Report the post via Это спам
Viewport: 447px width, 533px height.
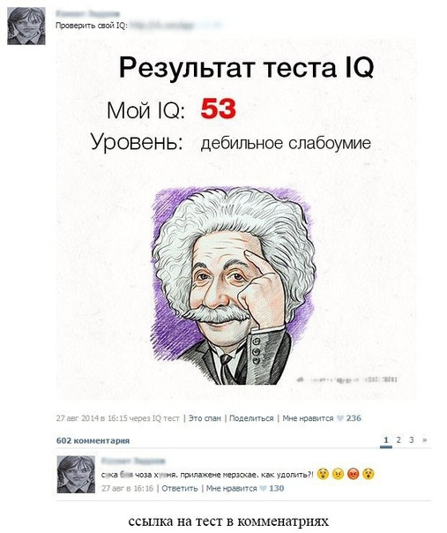click(205, 418)
